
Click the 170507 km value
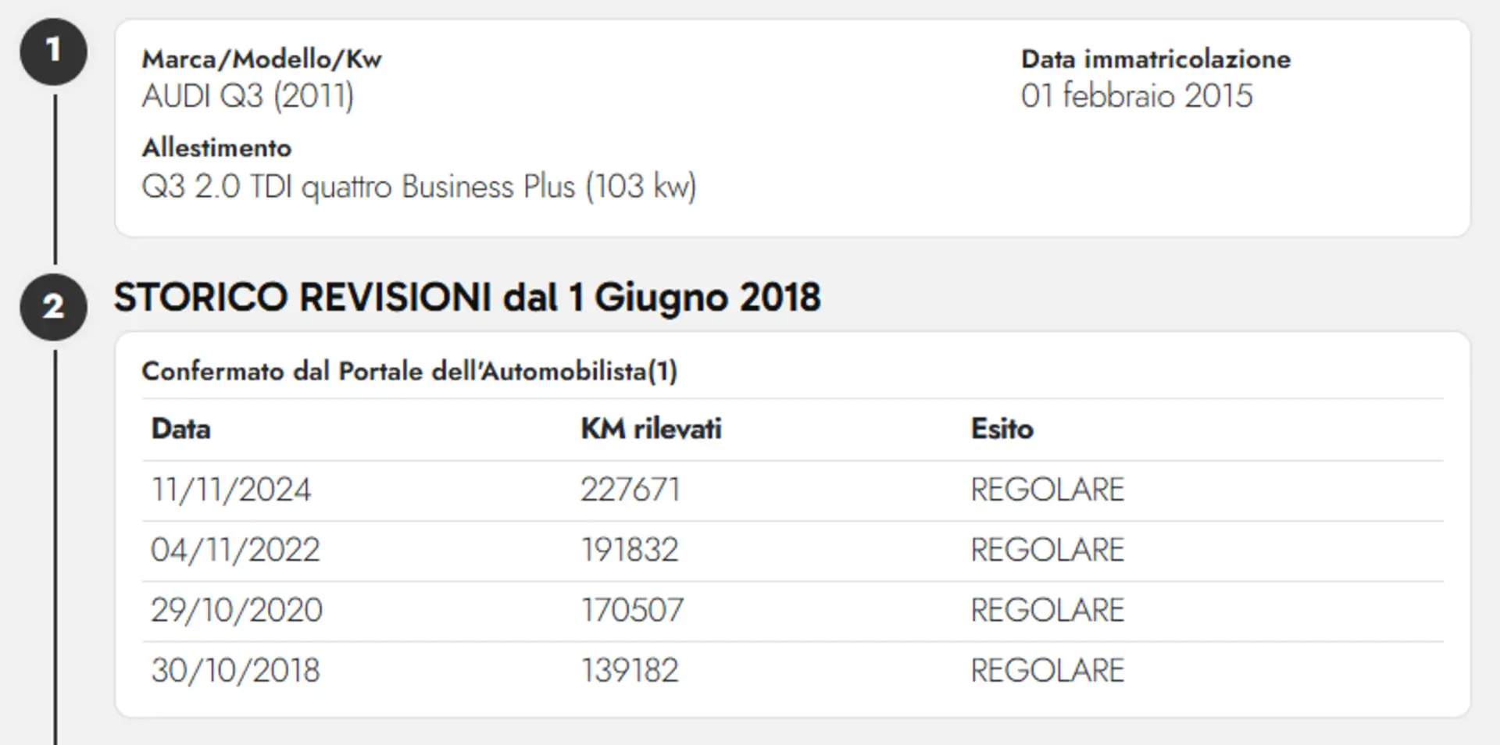[631, 610]
